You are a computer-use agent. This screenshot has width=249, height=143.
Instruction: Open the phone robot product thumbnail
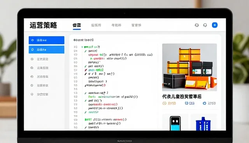[x=175, y=122]
